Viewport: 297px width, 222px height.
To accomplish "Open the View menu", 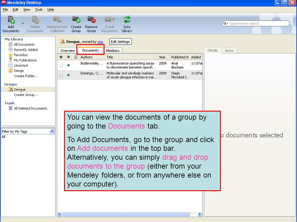I will [27, 10].
